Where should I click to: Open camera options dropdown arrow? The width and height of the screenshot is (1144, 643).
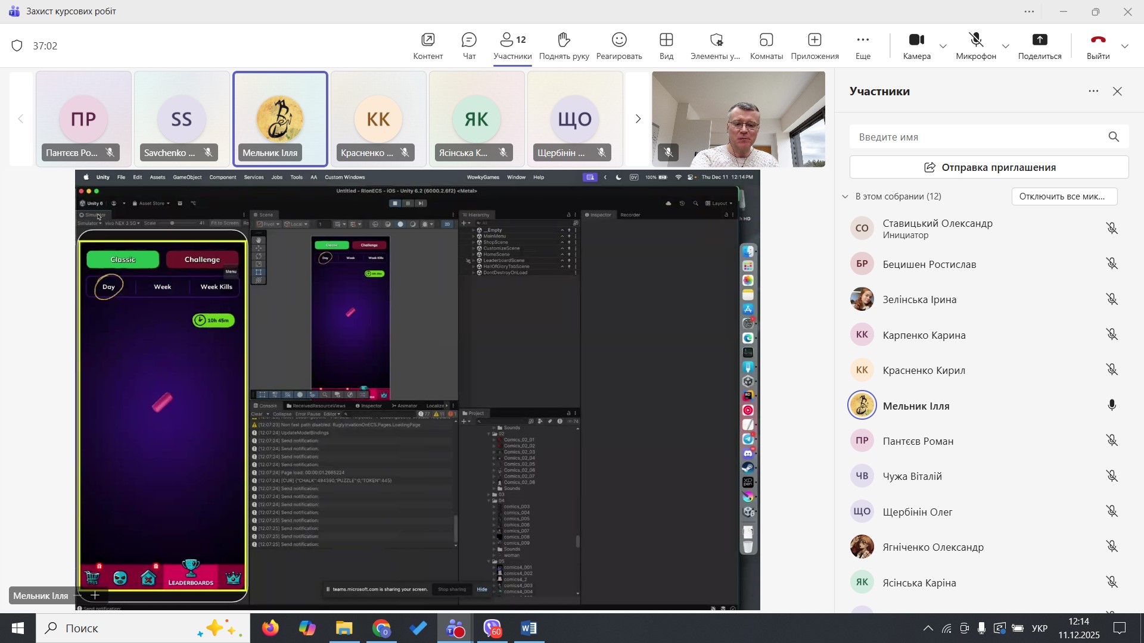tap(943, 46)
